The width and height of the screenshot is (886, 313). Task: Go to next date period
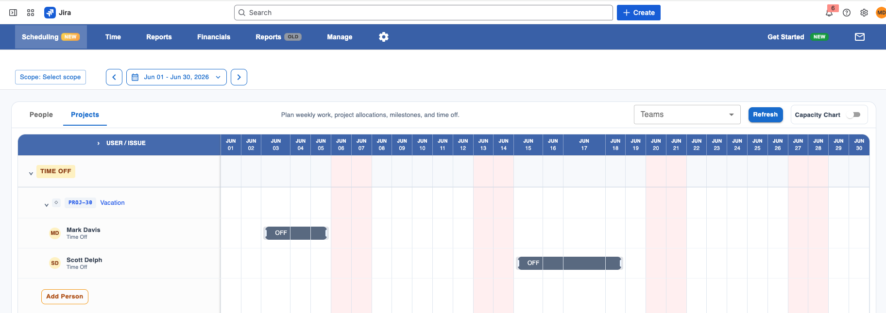point(239,77)
